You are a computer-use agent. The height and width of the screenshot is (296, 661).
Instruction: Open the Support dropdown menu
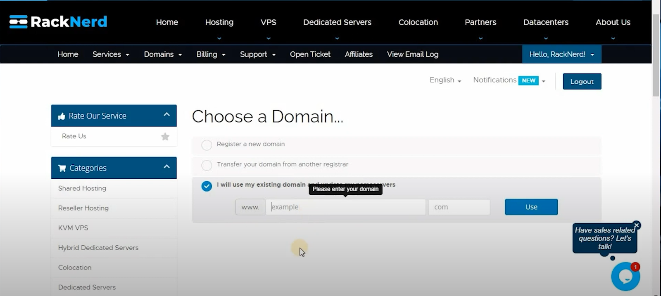(x=258, y=54)
